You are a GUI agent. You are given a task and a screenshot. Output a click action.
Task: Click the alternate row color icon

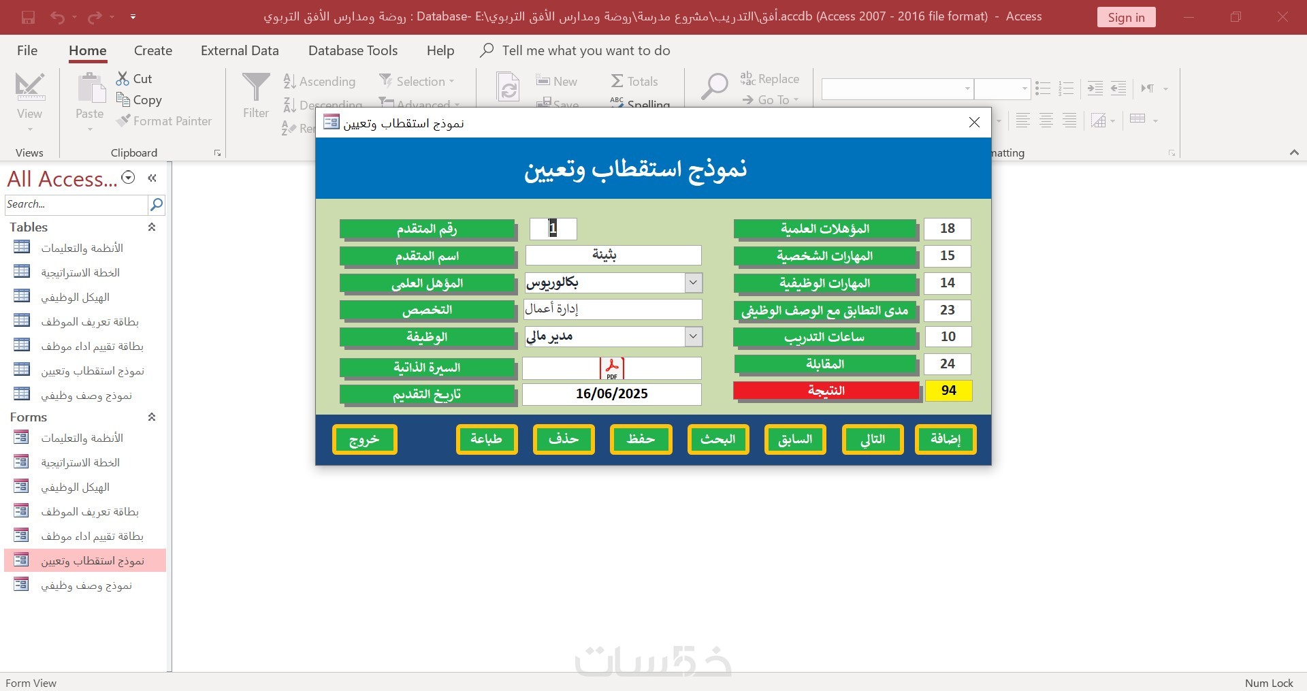[1099, 121]
